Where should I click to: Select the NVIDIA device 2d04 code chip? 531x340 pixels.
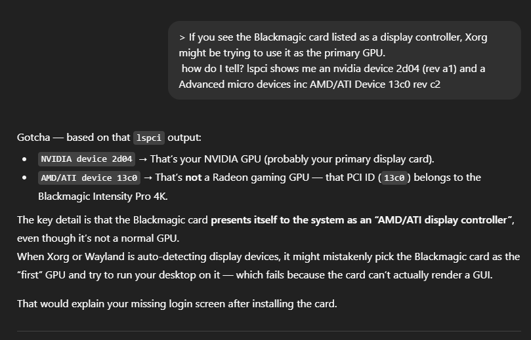87,159
